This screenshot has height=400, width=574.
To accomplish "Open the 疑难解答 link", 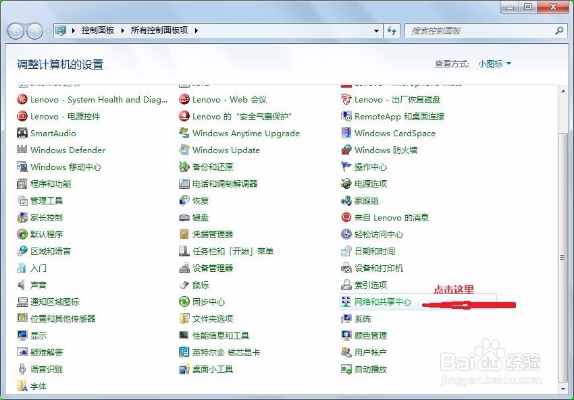I will coord(47,352).
